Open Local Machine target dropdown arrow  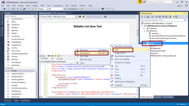click(x=79, y=9)
